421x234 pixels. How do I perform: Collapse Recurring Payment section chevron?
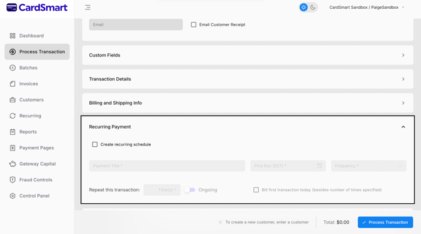pos(403,127)
